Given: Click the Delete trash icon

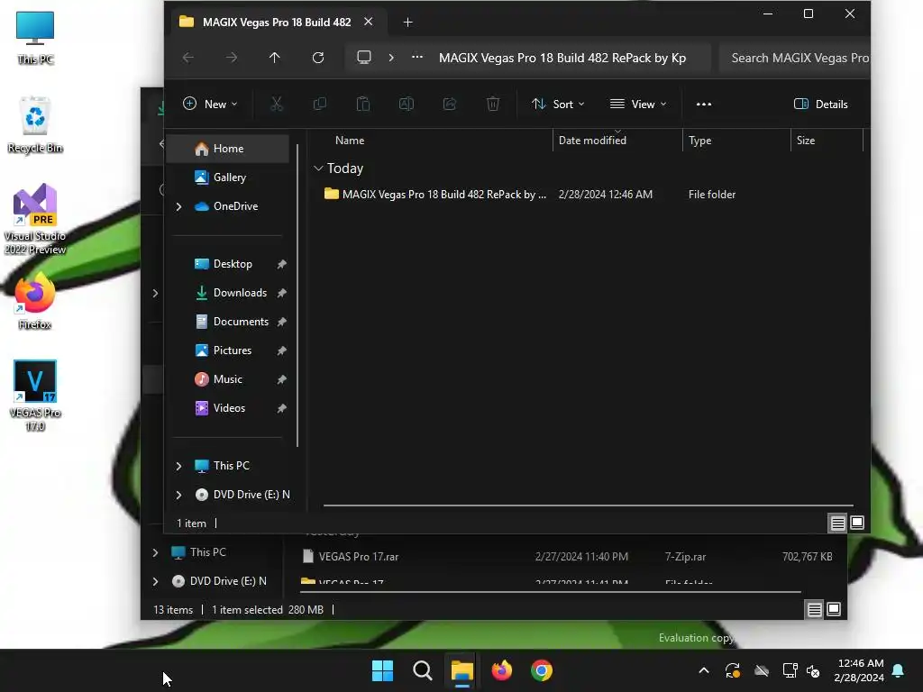Looking at the screenshot, I should 493,105.
